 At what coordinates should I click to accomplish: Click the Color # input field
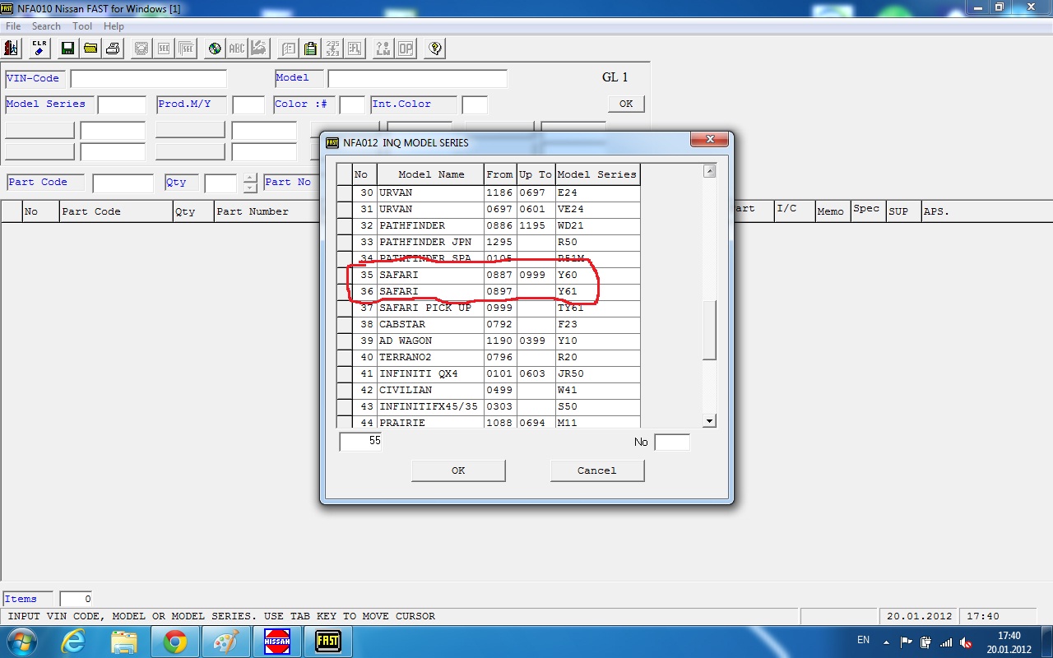coord(352,104)
